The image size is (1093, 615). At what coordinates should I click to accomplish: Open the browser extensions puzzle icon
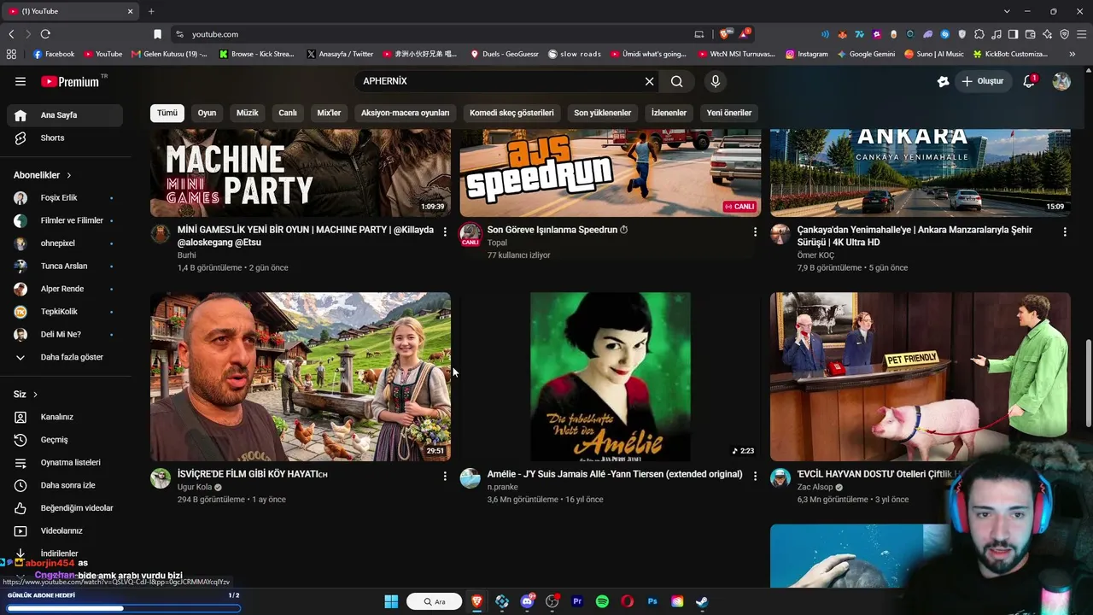[x=979, y=34]
